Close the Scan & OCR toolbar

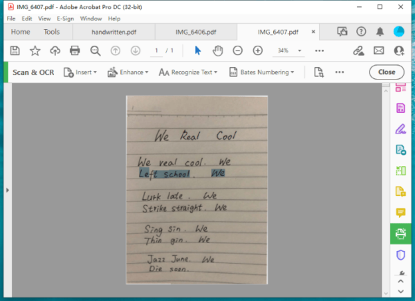(387, 72)
